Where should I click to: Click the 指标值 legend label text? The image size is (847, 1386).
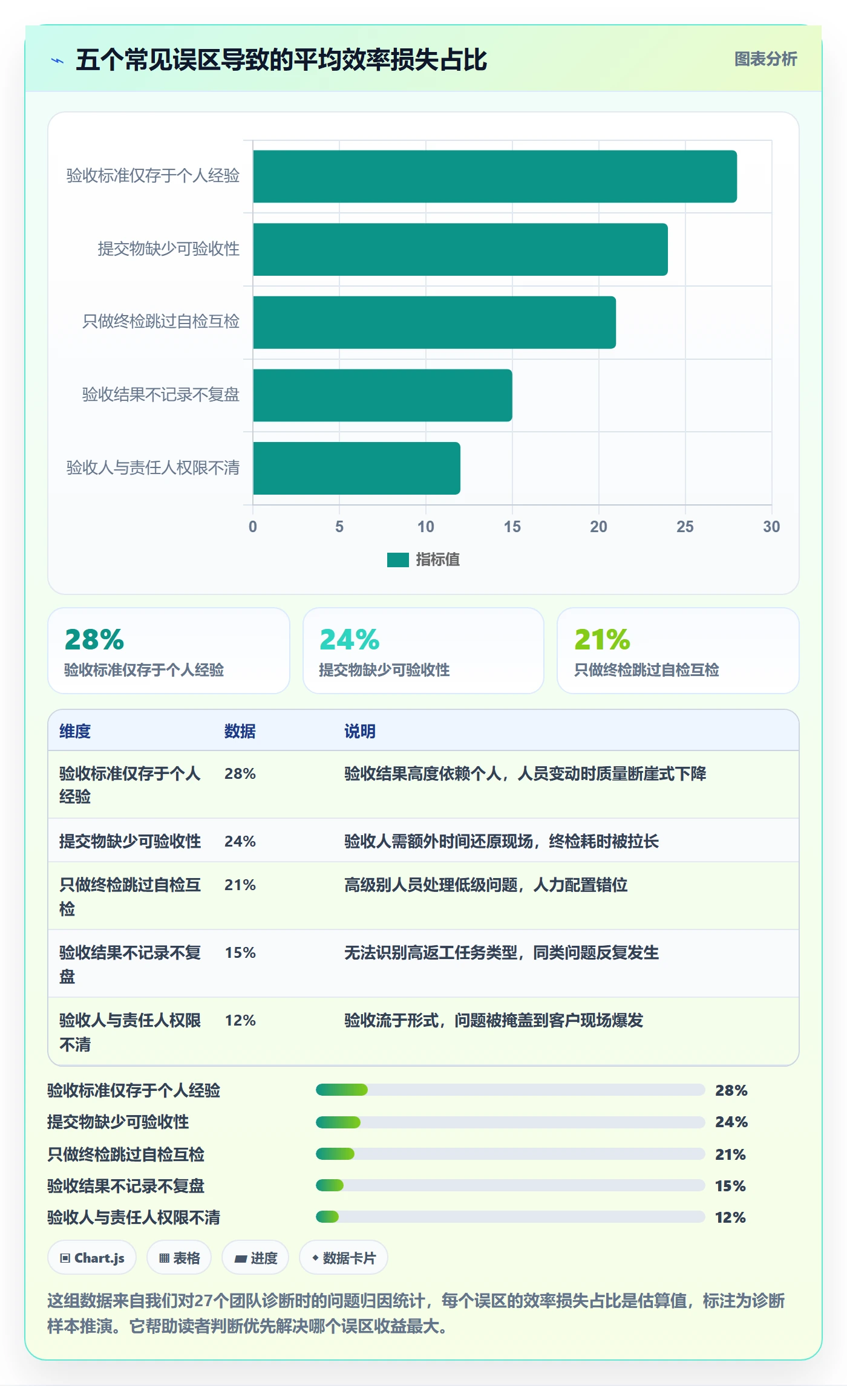(x=438, y=560)
